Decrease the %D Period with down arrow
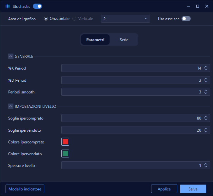Viewport: 213px width, 196px height. coord(206,81)
